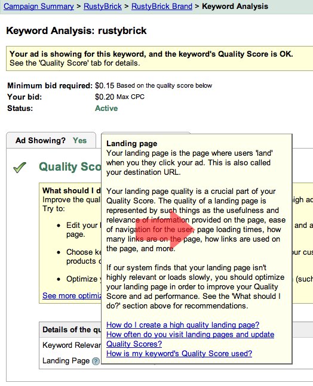Viewport: 313px width, 386px height.
Task: Click the 'See more optimiz' link
Action: click(72, 295)
